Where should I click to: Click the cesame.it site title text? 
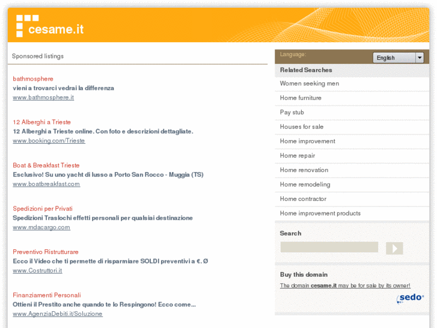56,29
